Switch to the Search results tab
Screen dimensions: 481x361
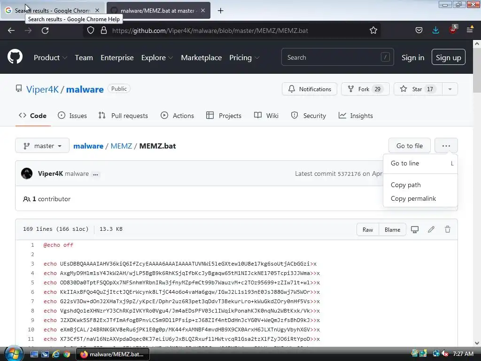tap(53, 10)
